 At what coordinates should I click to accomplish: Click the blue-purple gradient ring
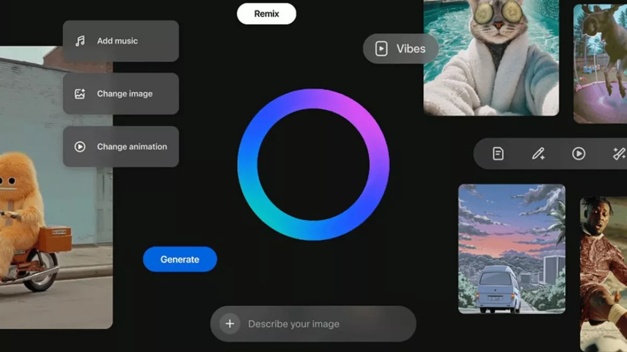coord(313,99)
